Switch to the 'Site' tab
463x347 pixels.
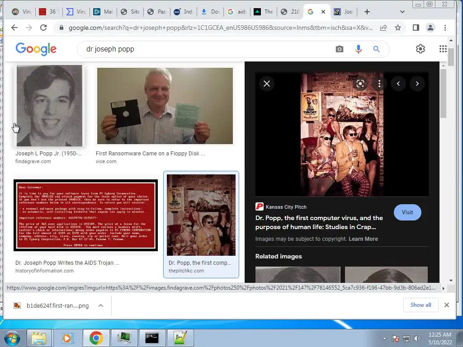point(130,12)
